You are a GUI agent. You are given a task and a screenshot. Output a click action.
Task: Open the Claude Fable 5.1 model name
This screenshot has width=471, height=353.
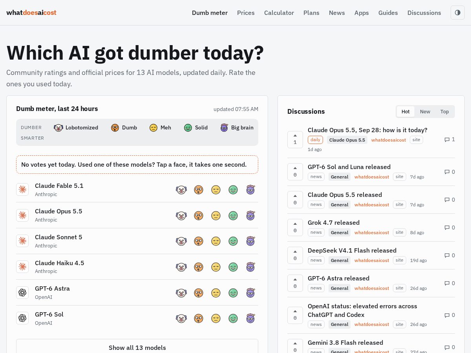59,186
